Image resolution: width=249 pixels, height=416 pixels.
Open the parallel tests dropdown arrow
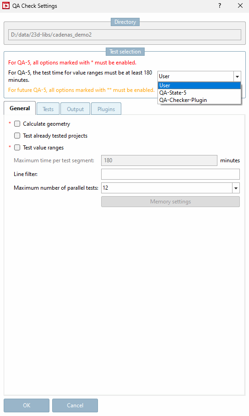[x=236, y=188]
